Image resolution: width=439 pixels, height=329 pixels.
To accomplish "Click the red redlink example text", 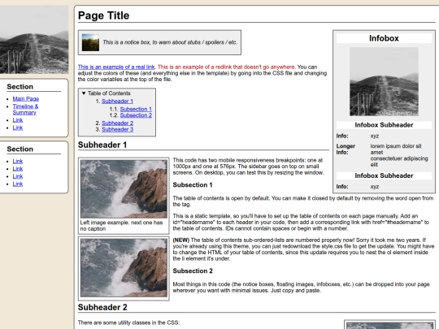I will click(x=226, y=67).
